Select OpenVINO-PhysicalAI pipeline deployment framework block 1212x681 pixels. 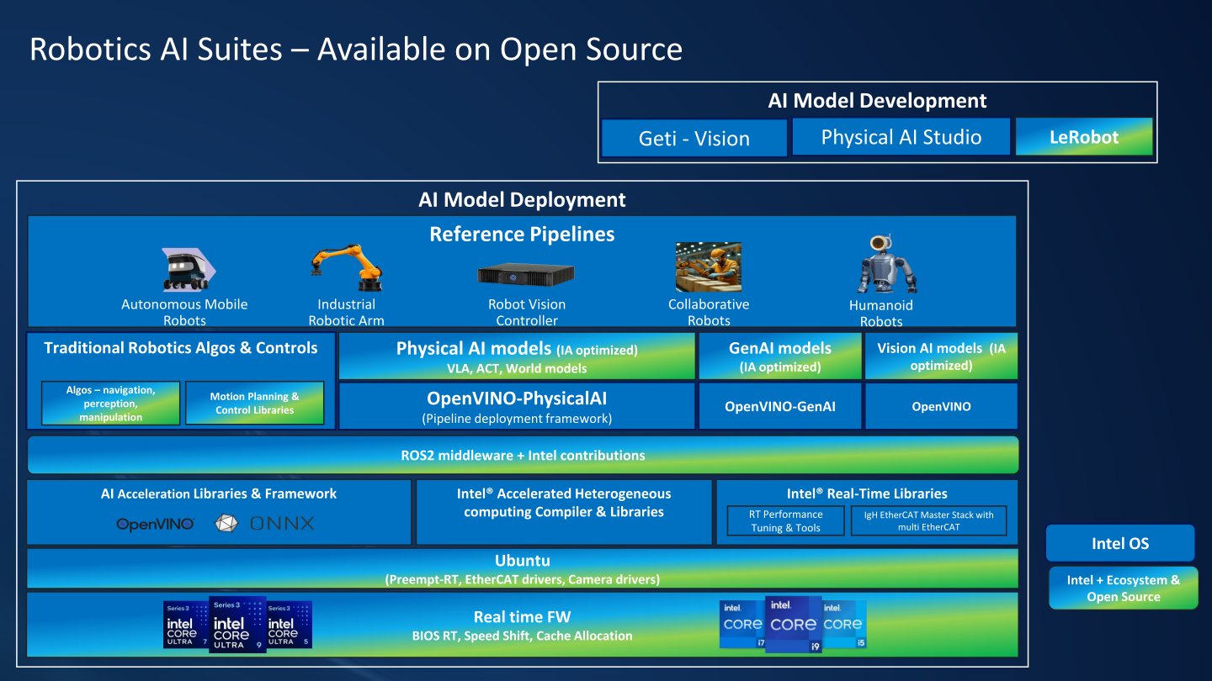[517, 406]
